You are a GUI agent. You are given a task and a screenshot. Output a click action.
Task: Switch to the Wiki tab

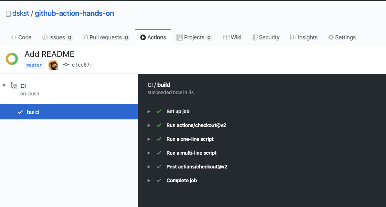[x=232, y=37]
